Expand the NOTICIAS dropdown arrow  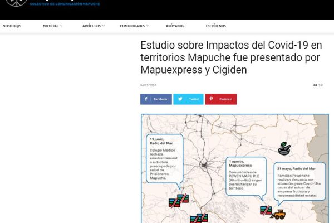(x=61, y=26)
